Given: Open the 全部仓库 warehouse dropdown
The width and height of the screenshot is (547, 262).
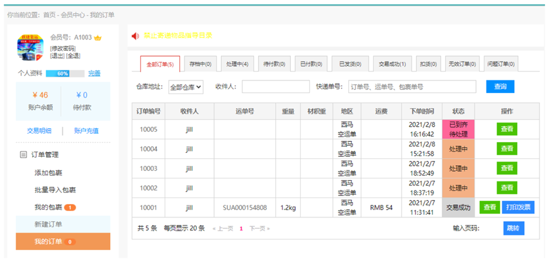Looking at the screenshot, I should 185,87.
